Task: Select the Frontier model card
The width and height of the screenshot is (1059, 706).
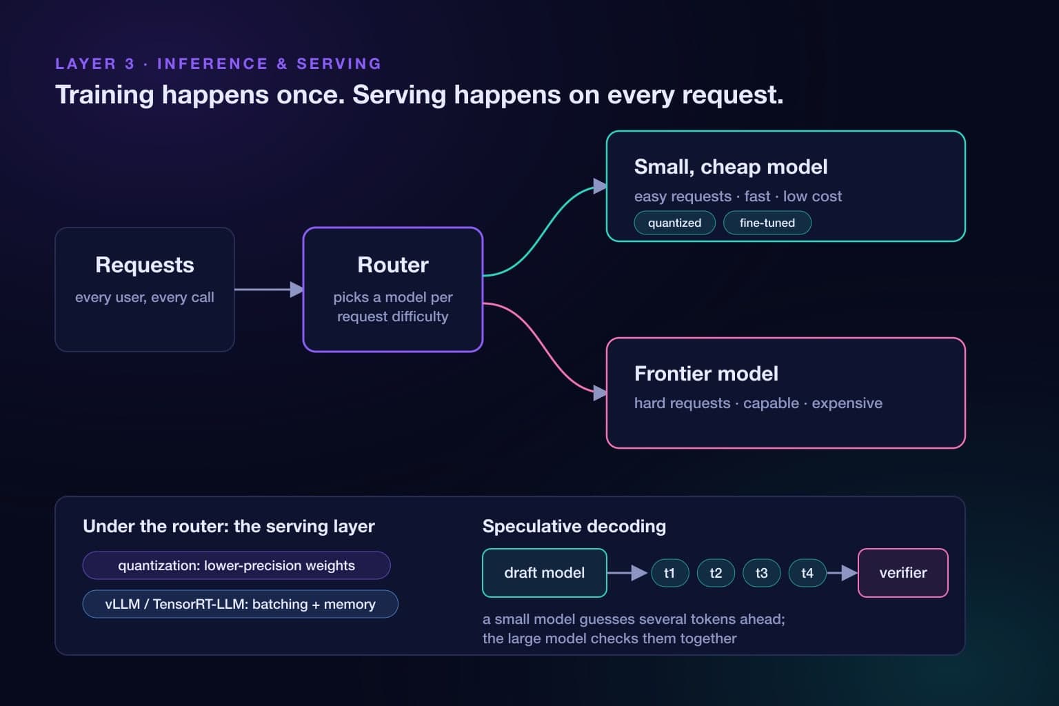Action: [786, 393]
